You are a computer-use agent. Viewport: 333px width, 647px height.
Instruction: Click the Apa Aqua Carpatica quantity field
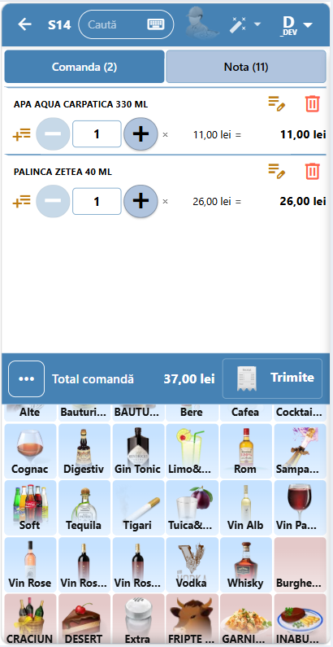click(97, 133)
